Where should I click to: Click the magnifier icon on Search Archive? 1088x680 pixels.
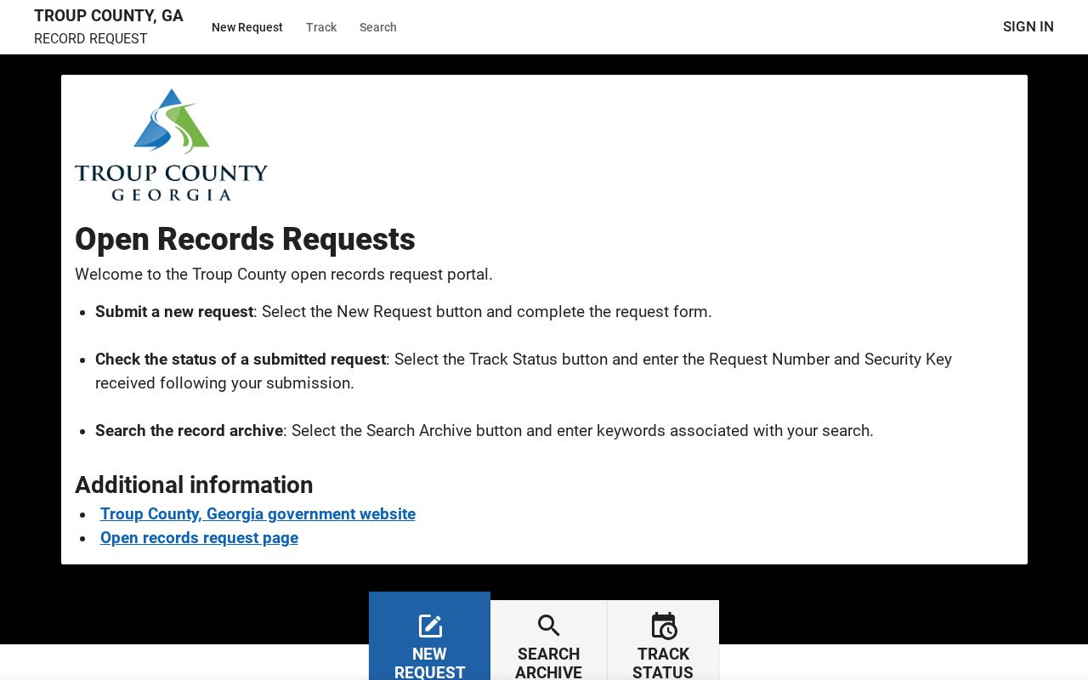[549, 626]
